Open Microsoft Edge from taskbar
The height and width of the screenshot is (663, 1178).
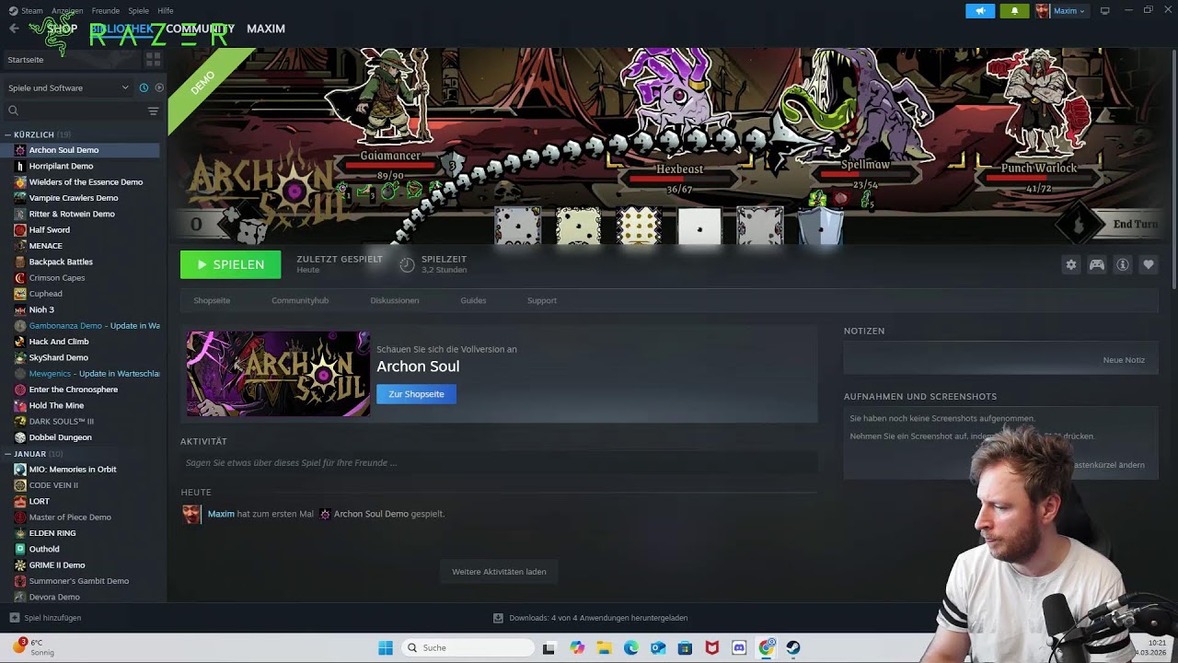coord(631,647)
